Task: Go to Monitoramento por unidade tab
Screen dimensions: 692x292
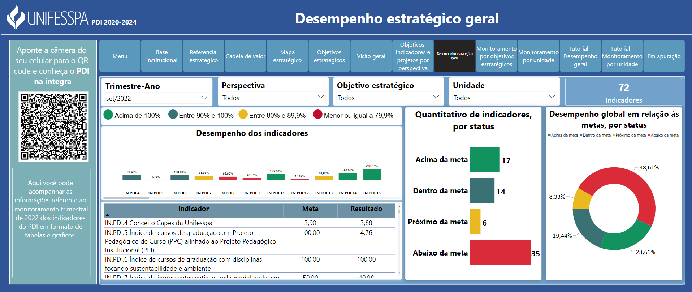Action: point(539,56)
